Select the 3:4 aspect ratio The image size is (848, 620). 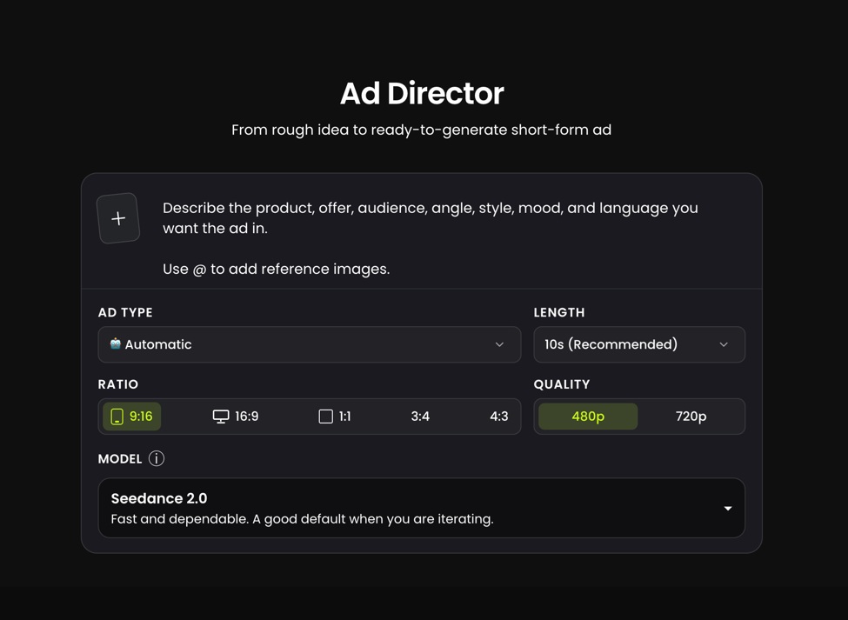[x=420, y=417]
